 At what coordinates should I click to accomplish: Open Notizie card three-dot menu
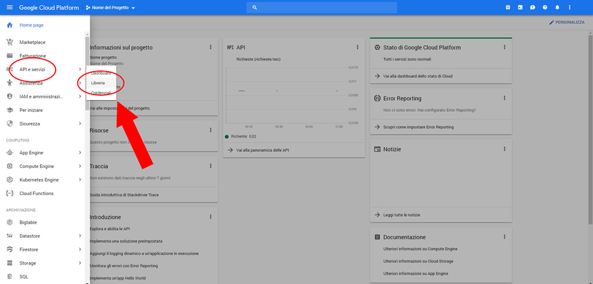click(x=504, y=149)
